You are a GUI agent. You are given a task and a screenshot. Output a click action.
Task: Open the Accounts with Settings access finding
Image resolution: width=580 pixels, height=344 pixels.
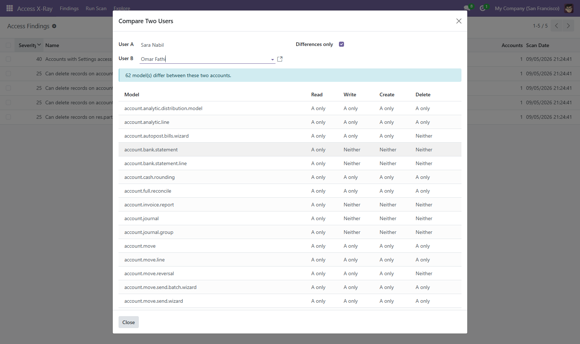tap(78, 59)
